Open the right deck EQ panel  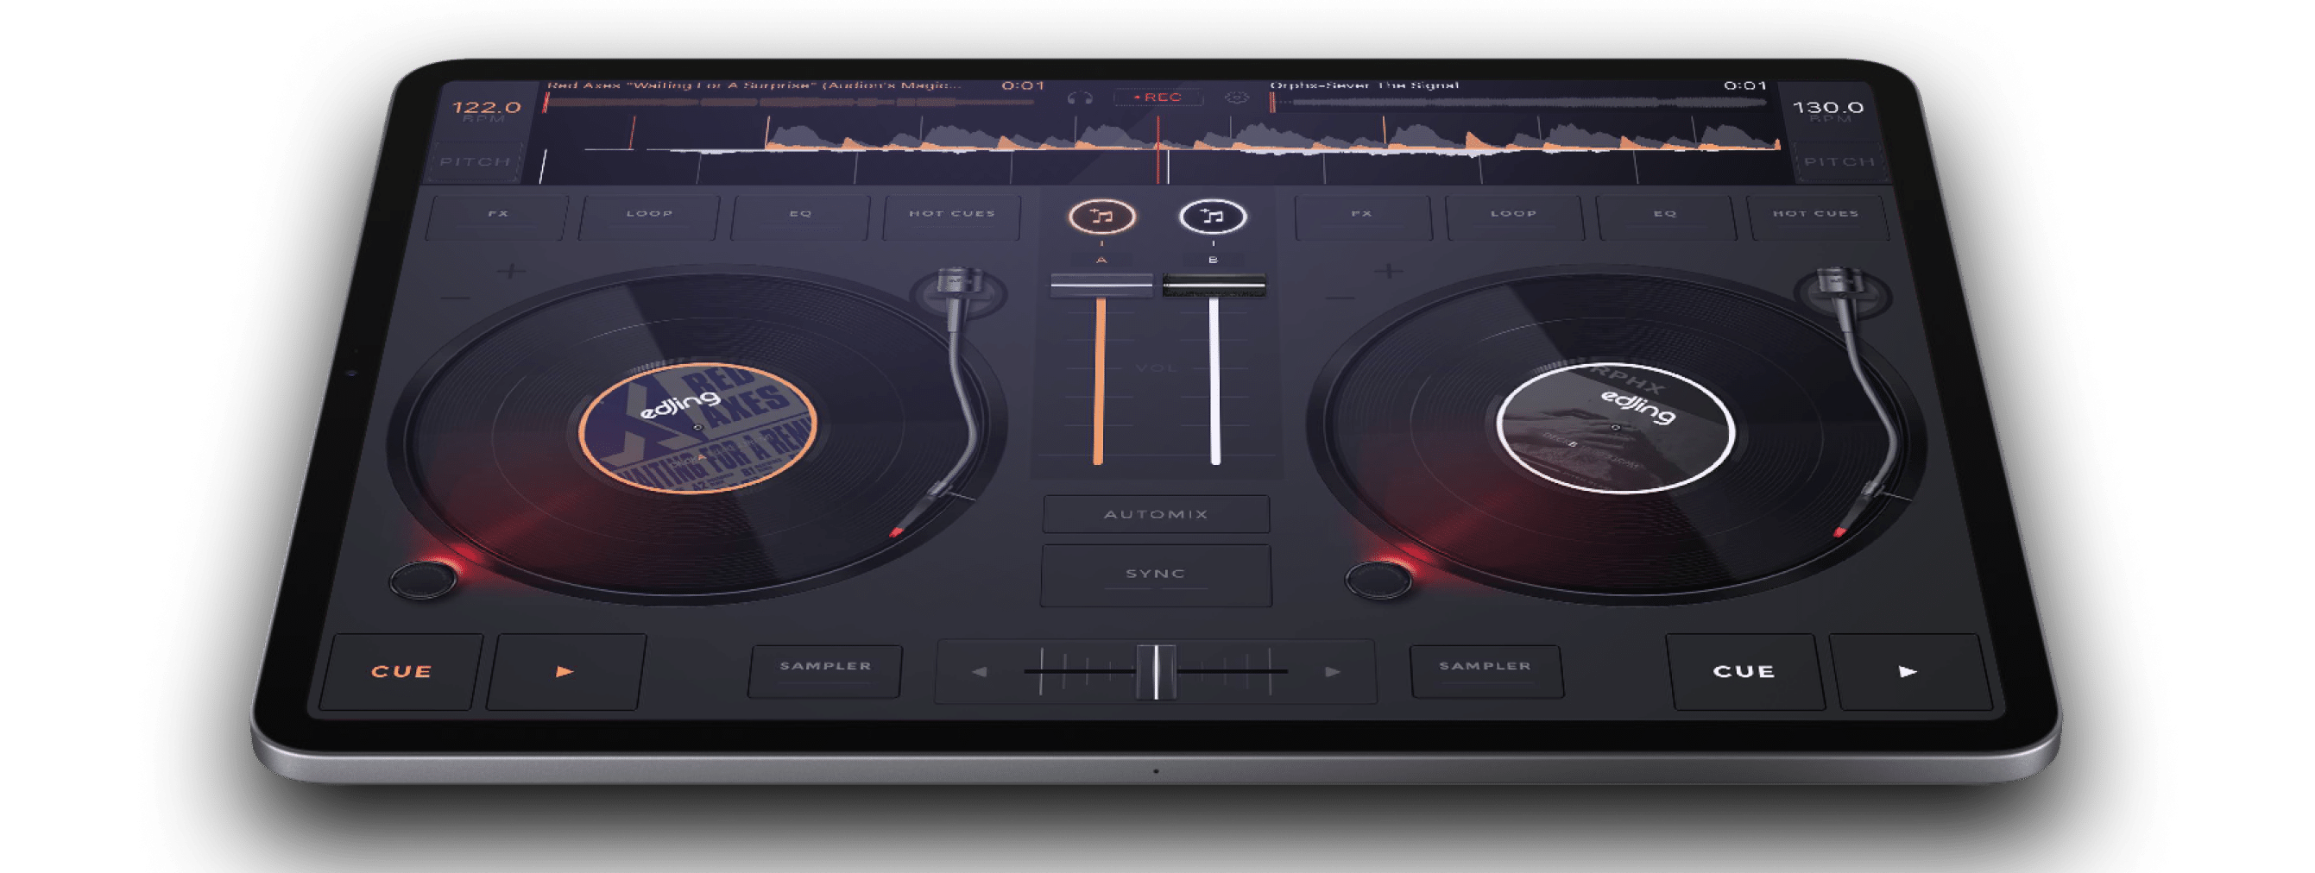tap(1664, 215)
